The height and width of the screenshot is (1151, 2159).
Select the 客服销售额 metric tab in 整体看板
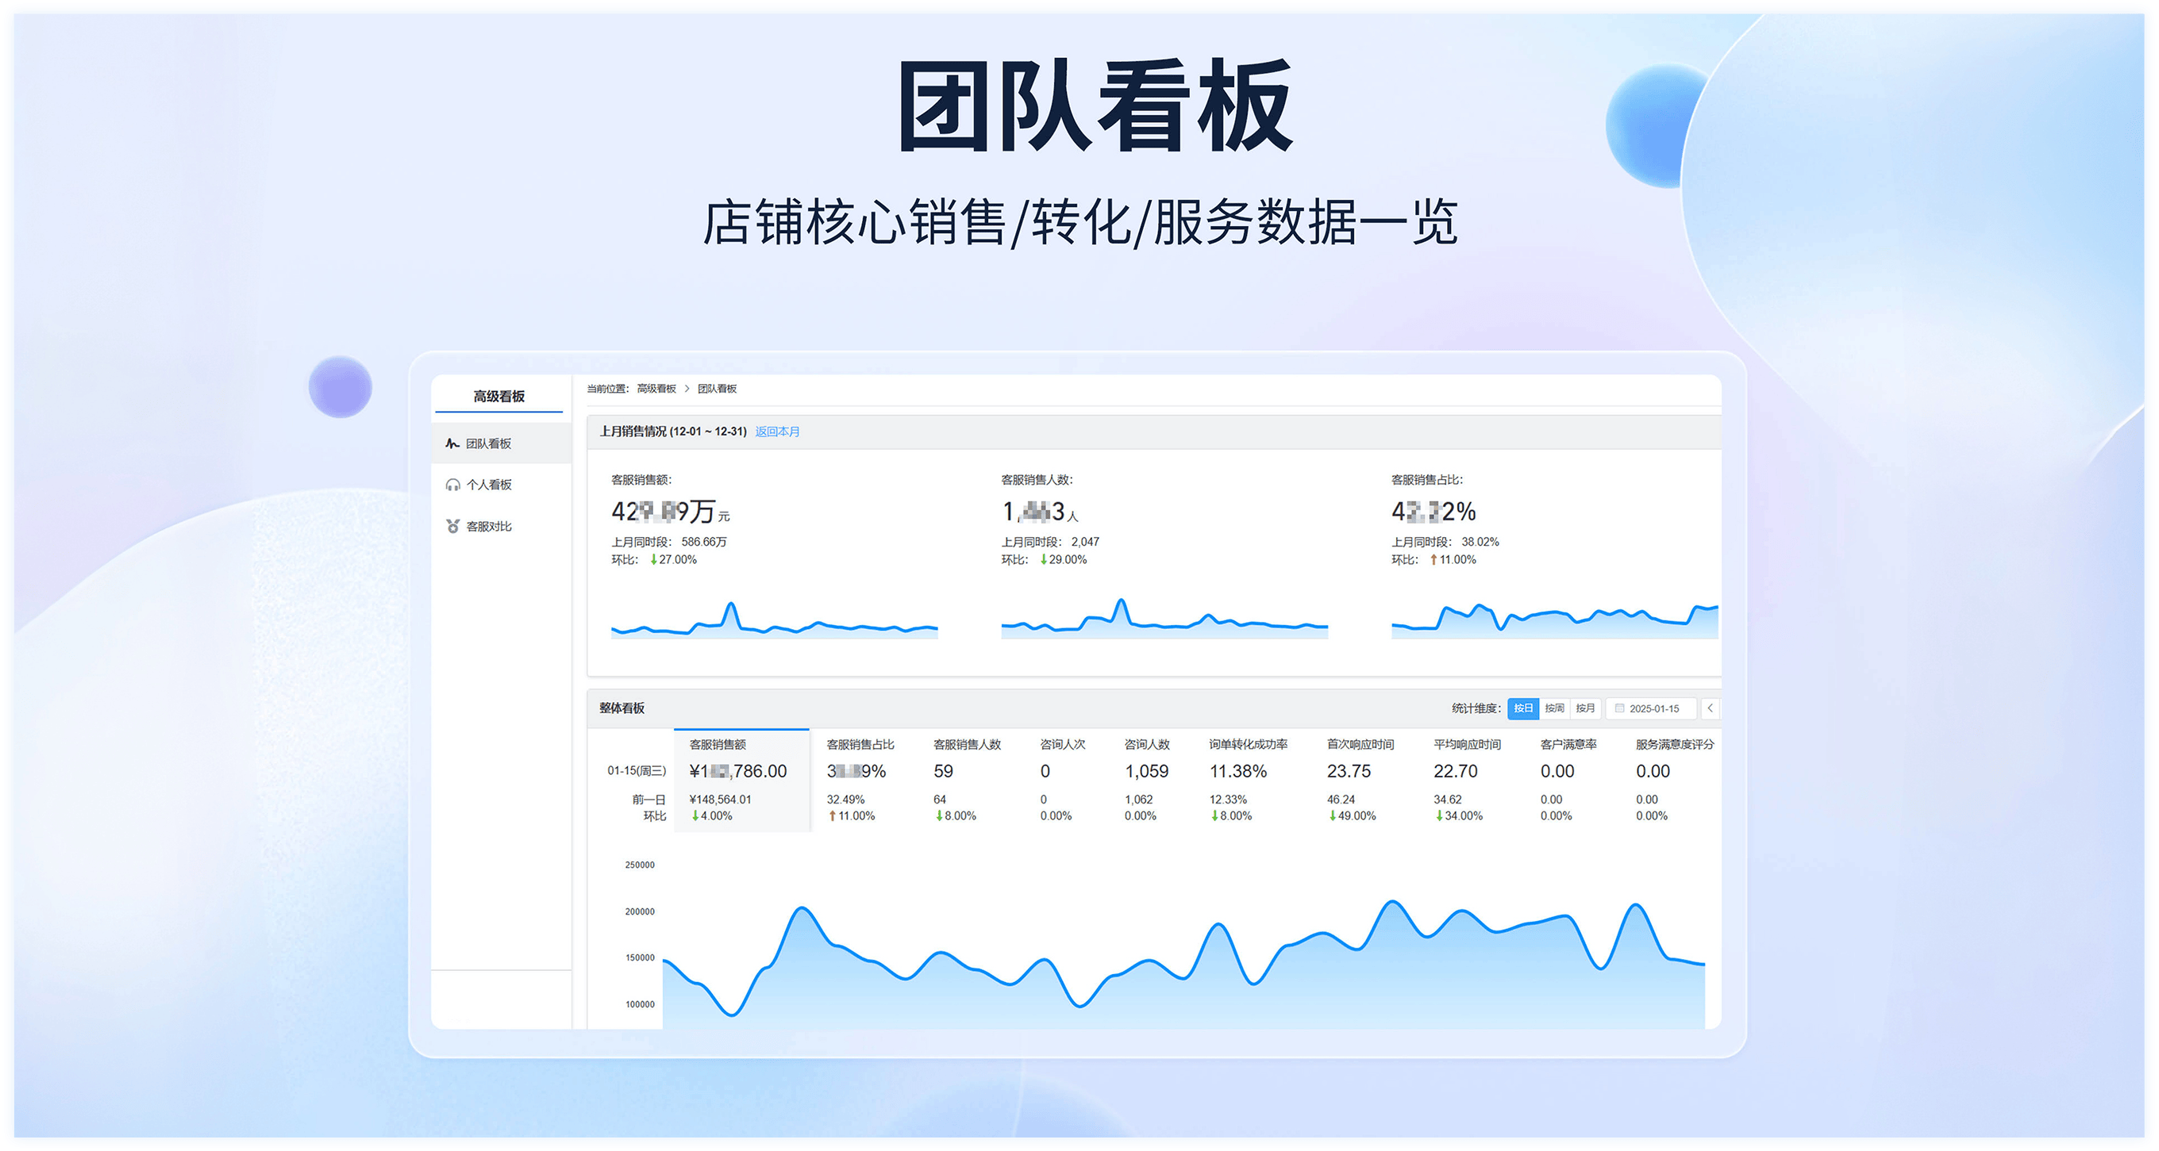pos(741,779)
